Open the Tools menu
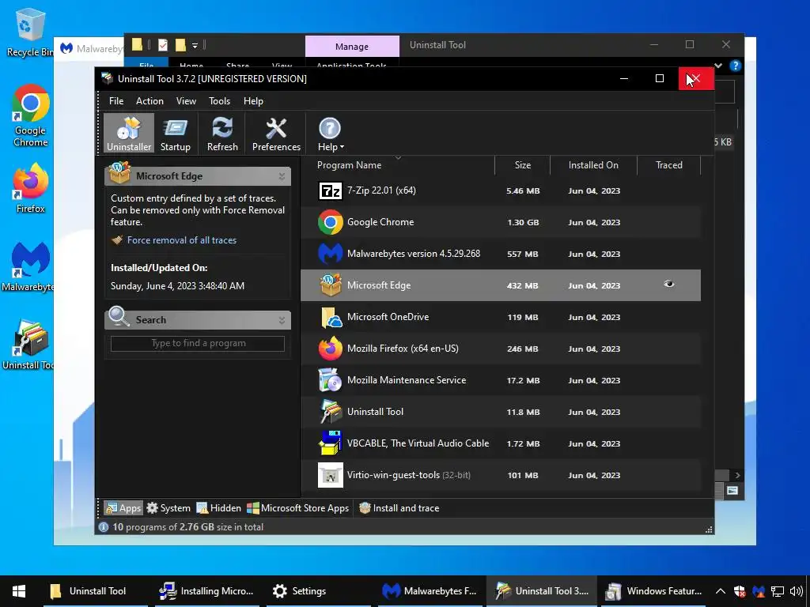 (x=220, y=101)
